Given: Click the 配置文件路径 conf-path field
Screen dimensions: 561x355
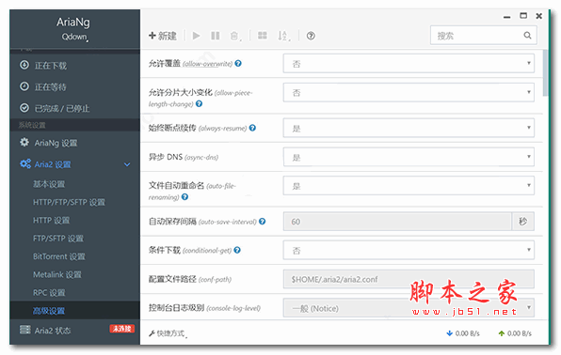Looking at the screenshot, I should [x=409, y=279].
